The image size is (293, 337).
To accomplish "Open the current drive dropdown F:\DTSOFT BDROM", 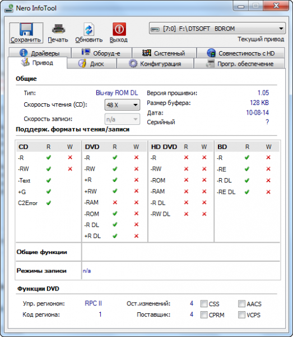I will tap(217, 29).
